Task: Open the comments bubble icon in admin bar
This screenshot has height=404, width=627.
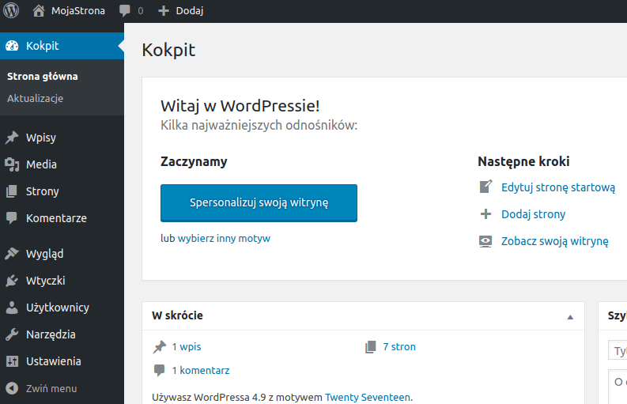Action: tap(125, 11)
